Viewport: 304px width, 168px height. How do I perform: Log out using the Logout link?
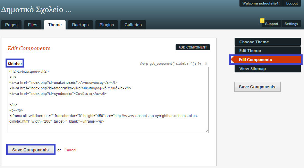[x=292, y=3]
